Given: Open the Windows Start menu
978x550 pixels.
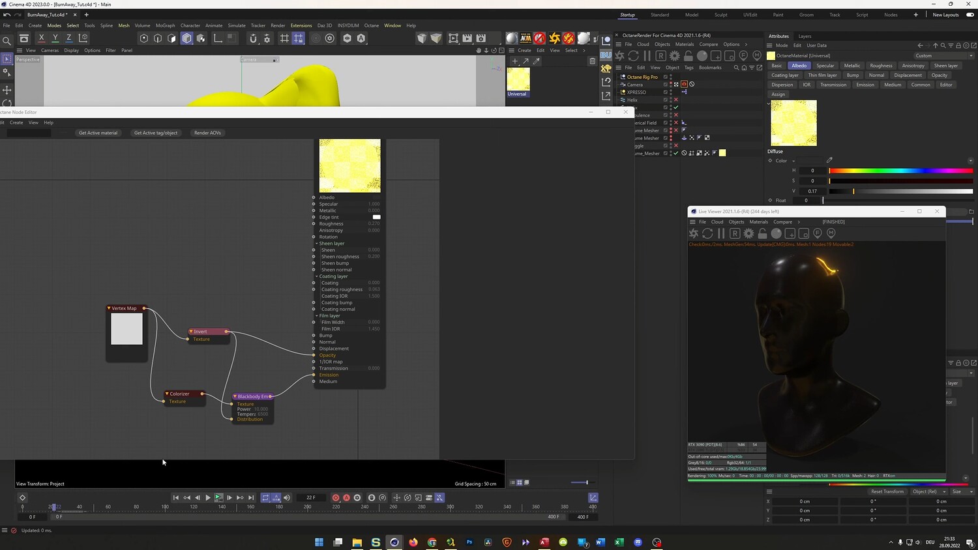Looking at the screenshot, I should pos(319,542).
